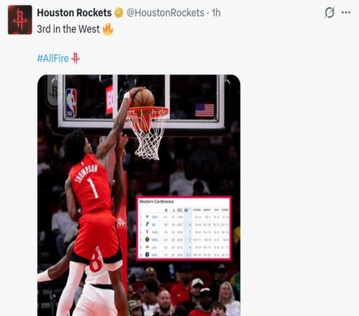Click the Timberwolves logo in standings
This screenshot has width=359, height=316.
[x=147, y=254]
